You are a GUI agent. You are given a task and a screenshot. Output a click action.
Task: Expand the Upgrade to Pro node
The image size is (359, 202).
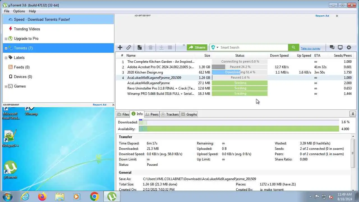point(6,39)
